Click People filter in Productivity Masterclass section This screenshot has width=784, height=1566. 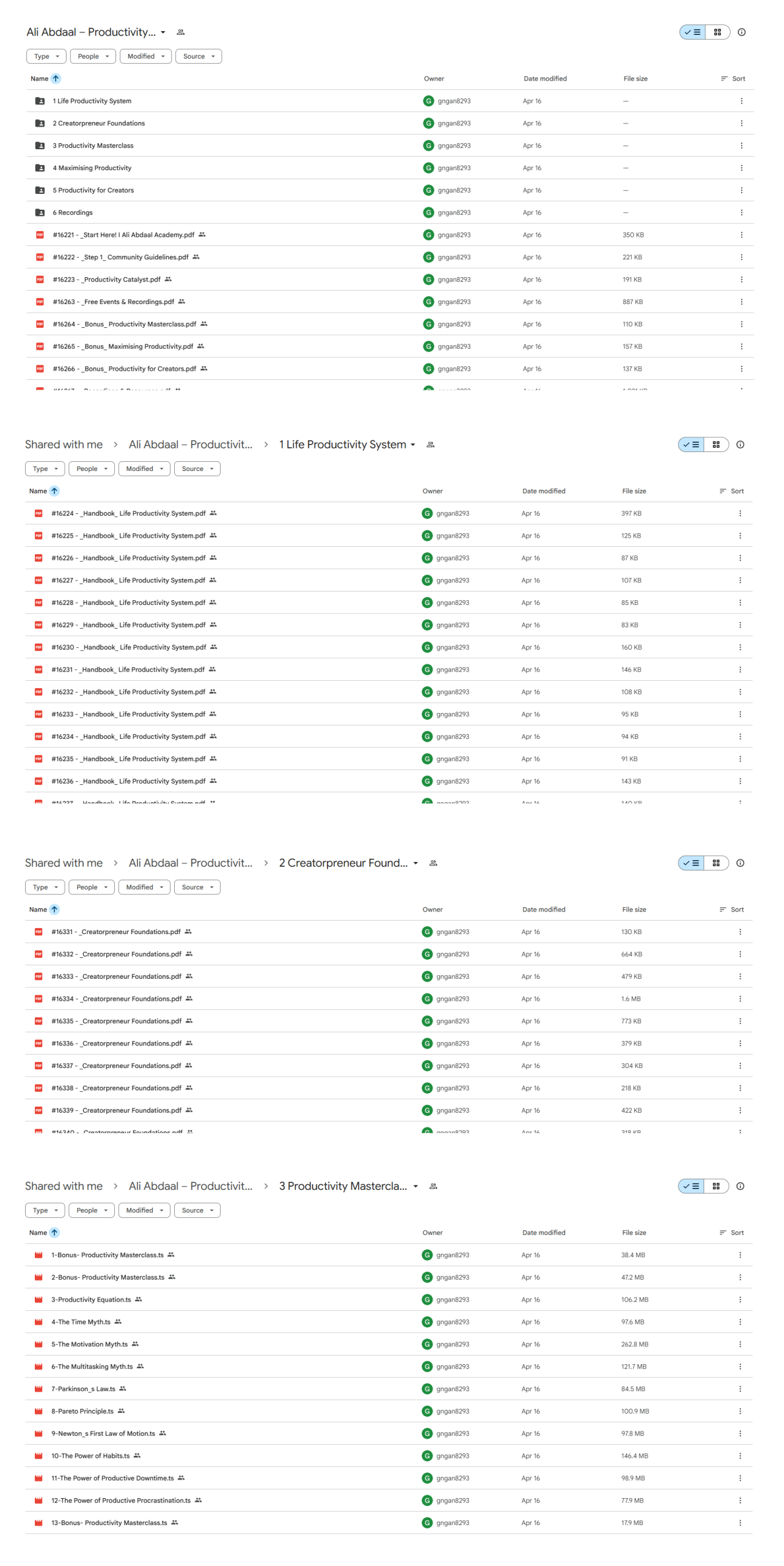92,1209
